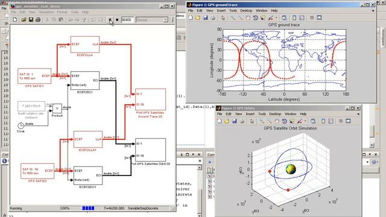Select the GPS SATID1 block
Viewport: 386px width, 217px height.
tap(34, 76)
